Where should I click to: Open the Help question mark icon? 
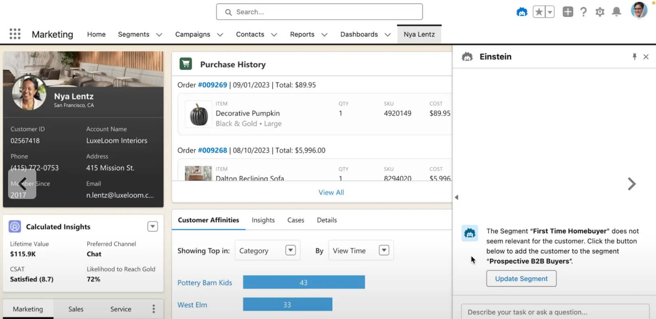583,12
